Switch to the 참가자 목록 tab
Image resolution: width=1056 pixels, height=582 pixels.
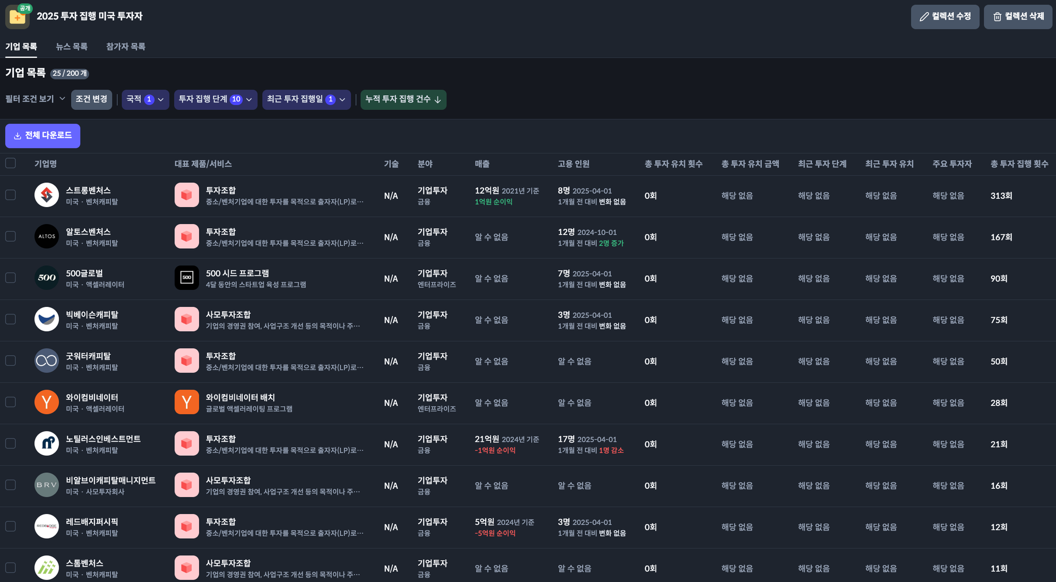pos(125,46)
